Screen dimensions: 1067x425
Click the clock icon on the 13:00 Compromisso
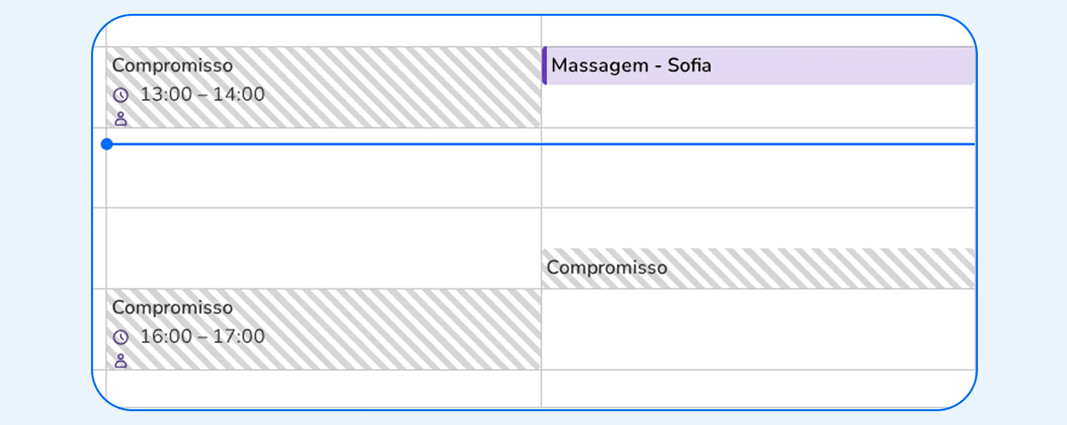point(121,94)
